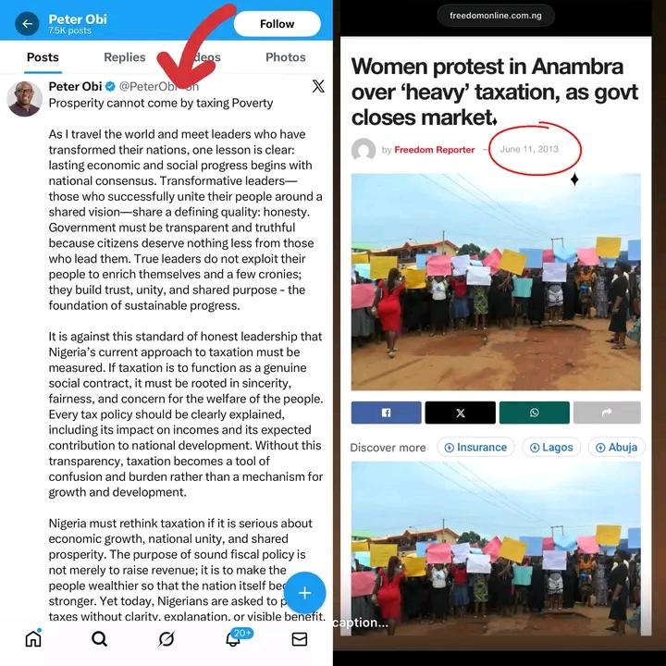Follow Peter Obi
666x666 pixels.
click(277, 24)
